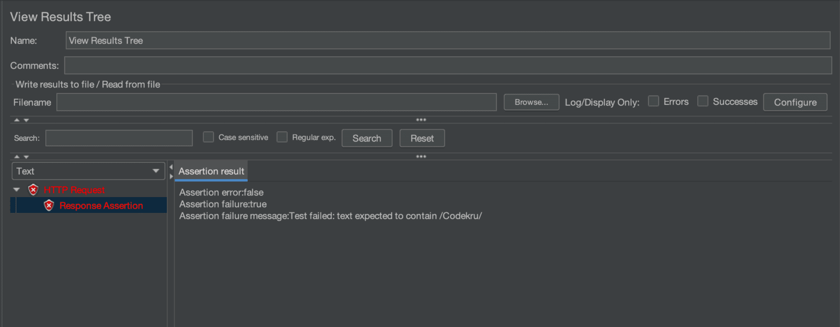
Task: Focus the Name input field
Action: [448, 40]
